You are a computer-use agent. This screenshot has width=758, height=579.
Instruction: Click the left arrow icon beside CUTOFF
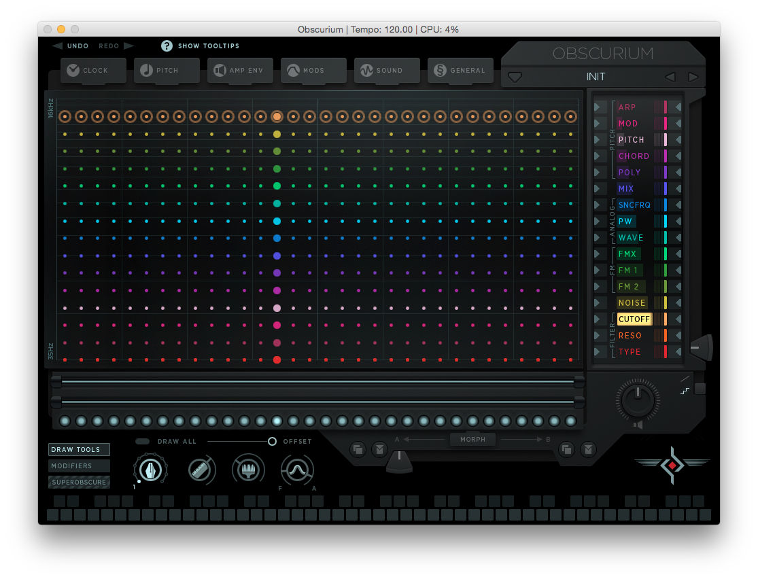pyautogui.click(x=678, y=319)
